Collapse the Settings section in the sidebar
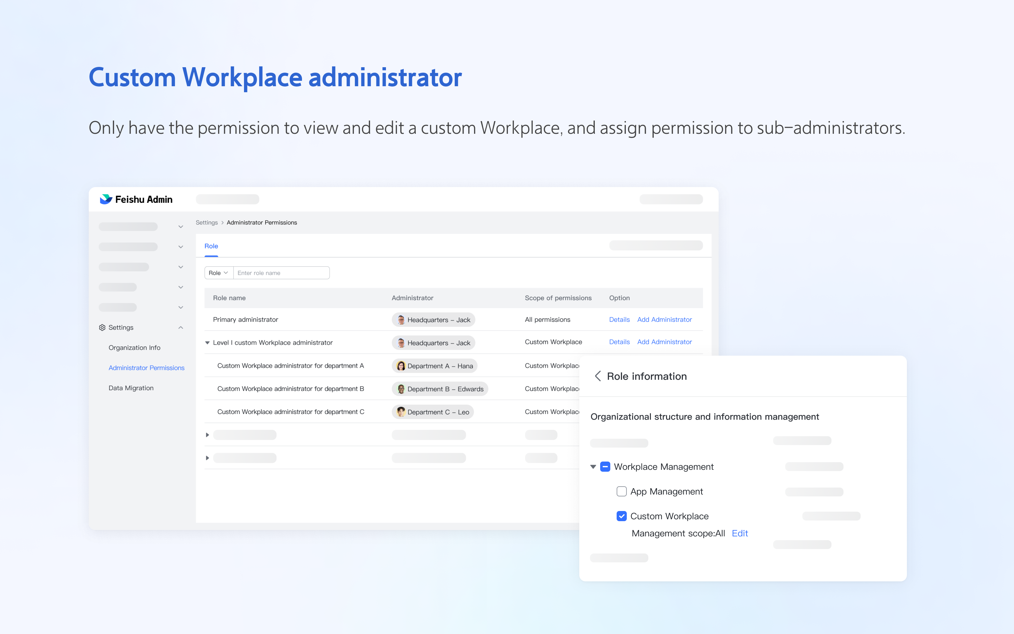 coord(181,327)
